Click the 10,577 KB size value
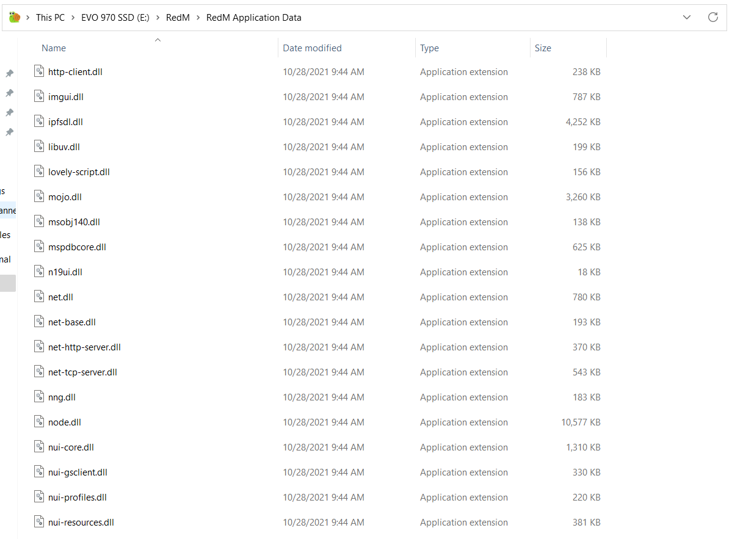This screenshot has width=732, height=539. coord(581,422)
